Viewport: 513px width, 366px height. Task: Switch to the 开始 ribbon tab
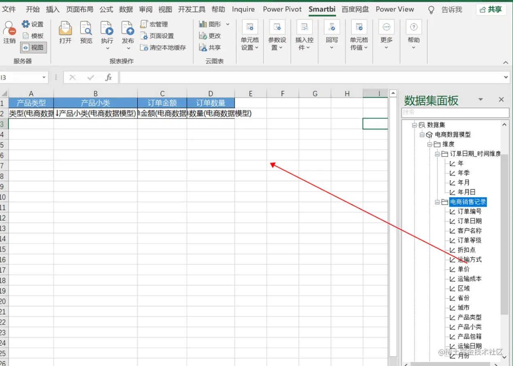33,9
